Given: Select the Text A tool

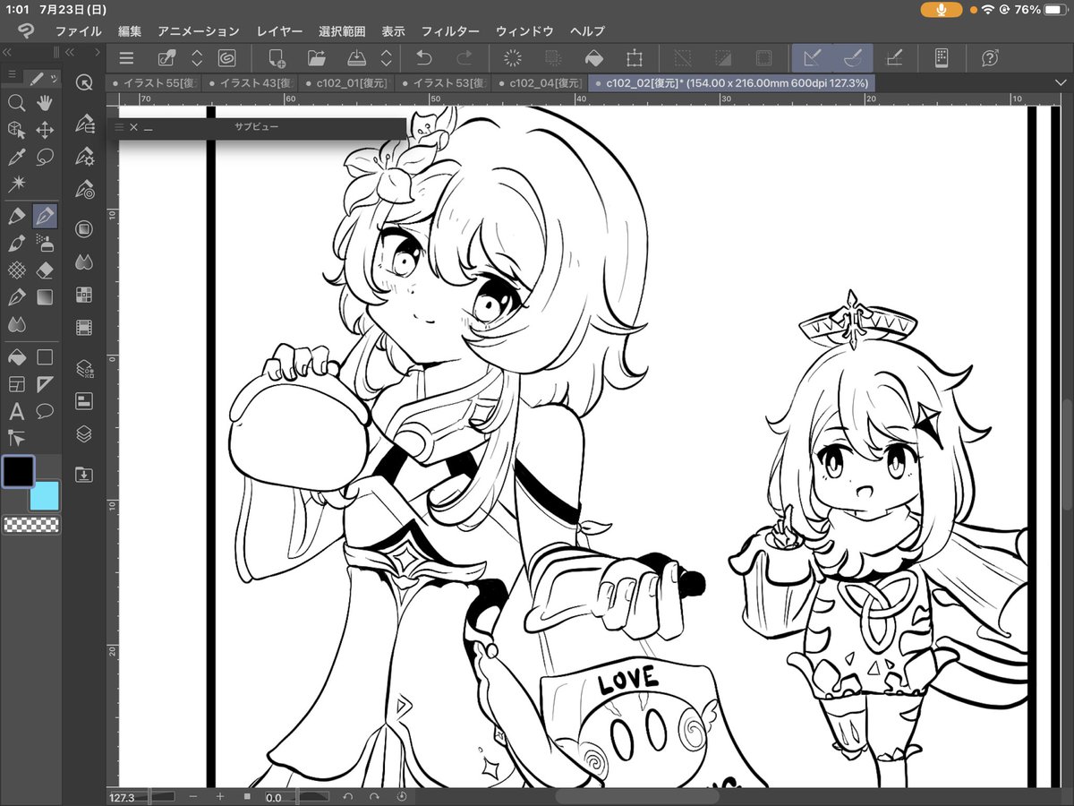Looking at the screenshot, I should (16, 411).
